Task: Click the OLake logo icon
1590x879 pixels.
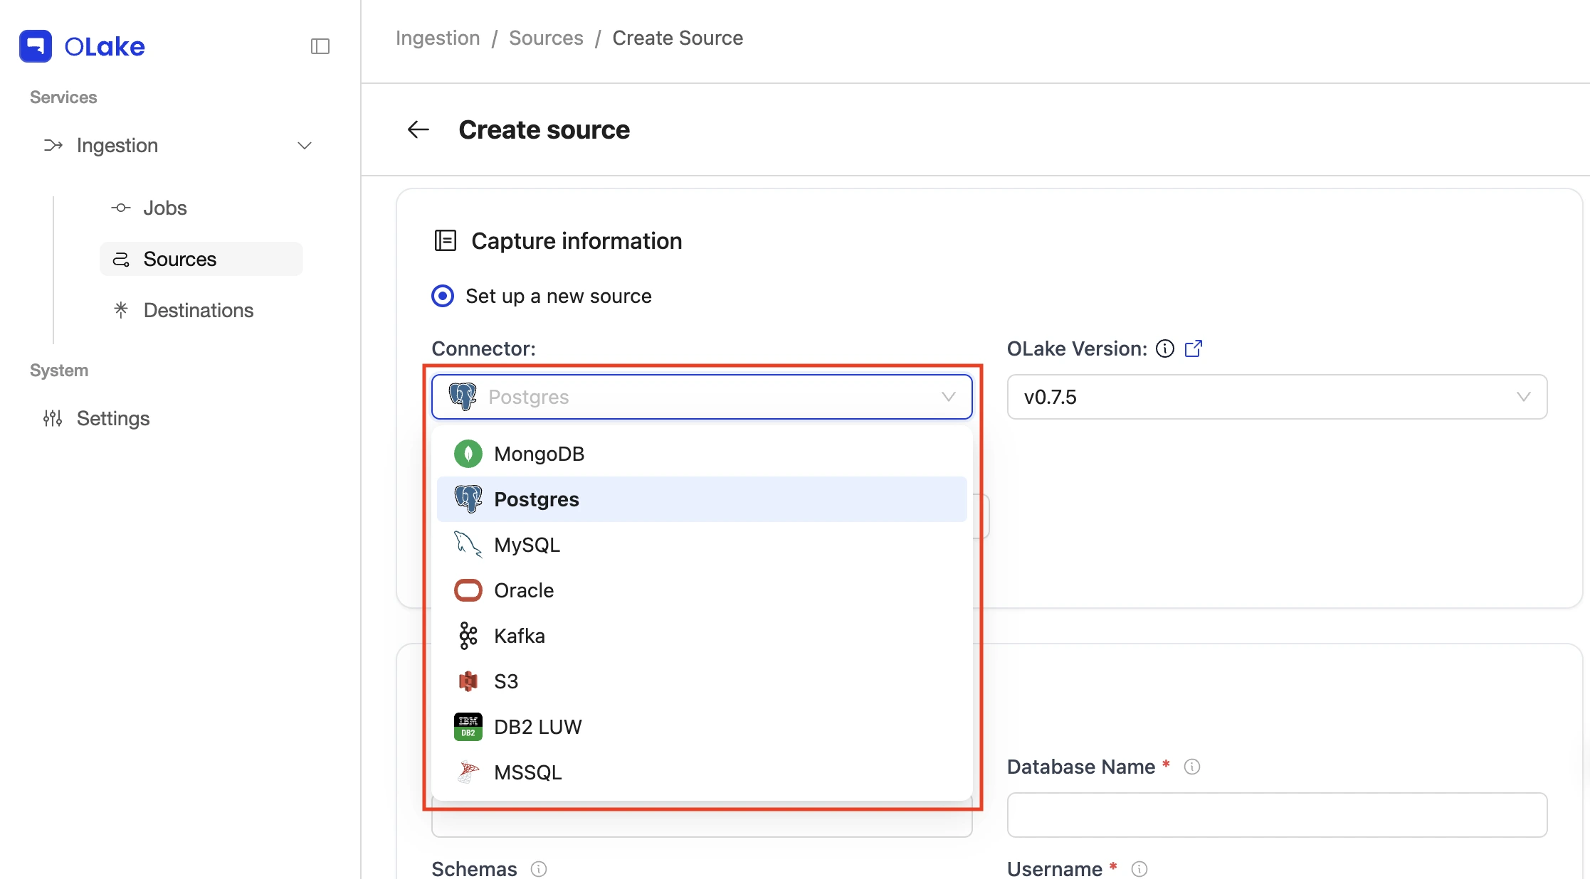Action: tap(36, 46)
